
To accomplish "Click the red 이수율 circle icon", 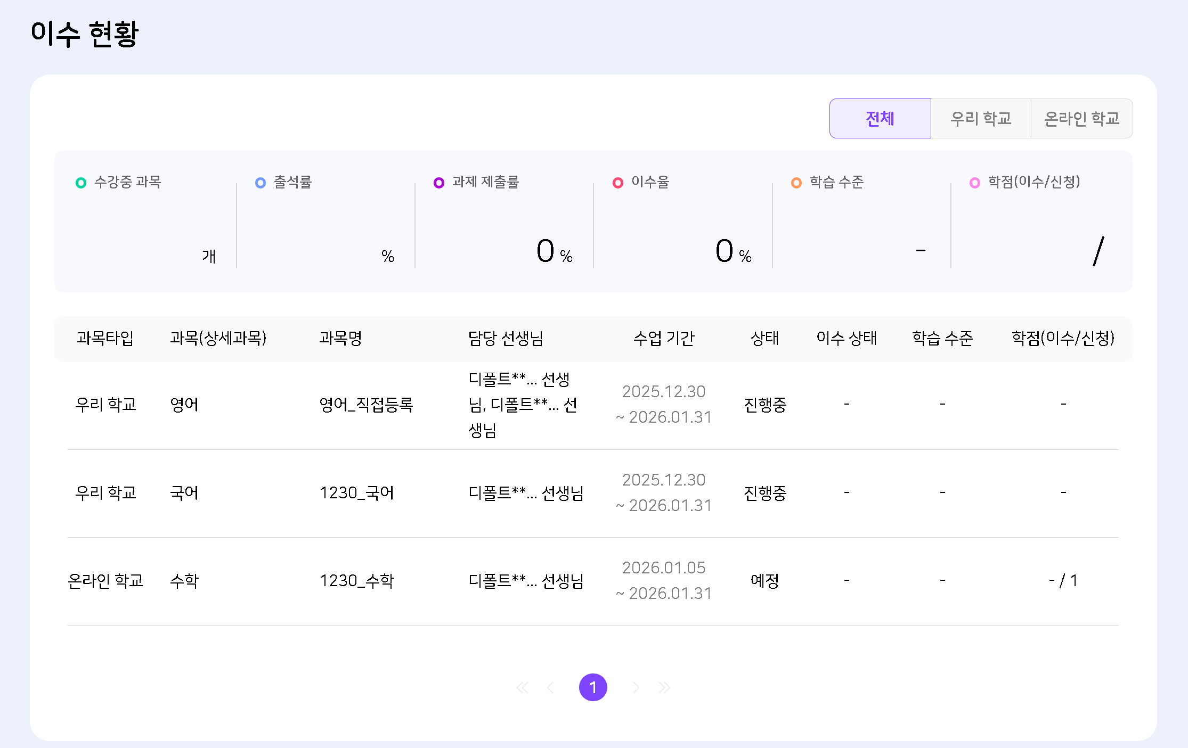I will pyautogui.click(x=618, y=183).
